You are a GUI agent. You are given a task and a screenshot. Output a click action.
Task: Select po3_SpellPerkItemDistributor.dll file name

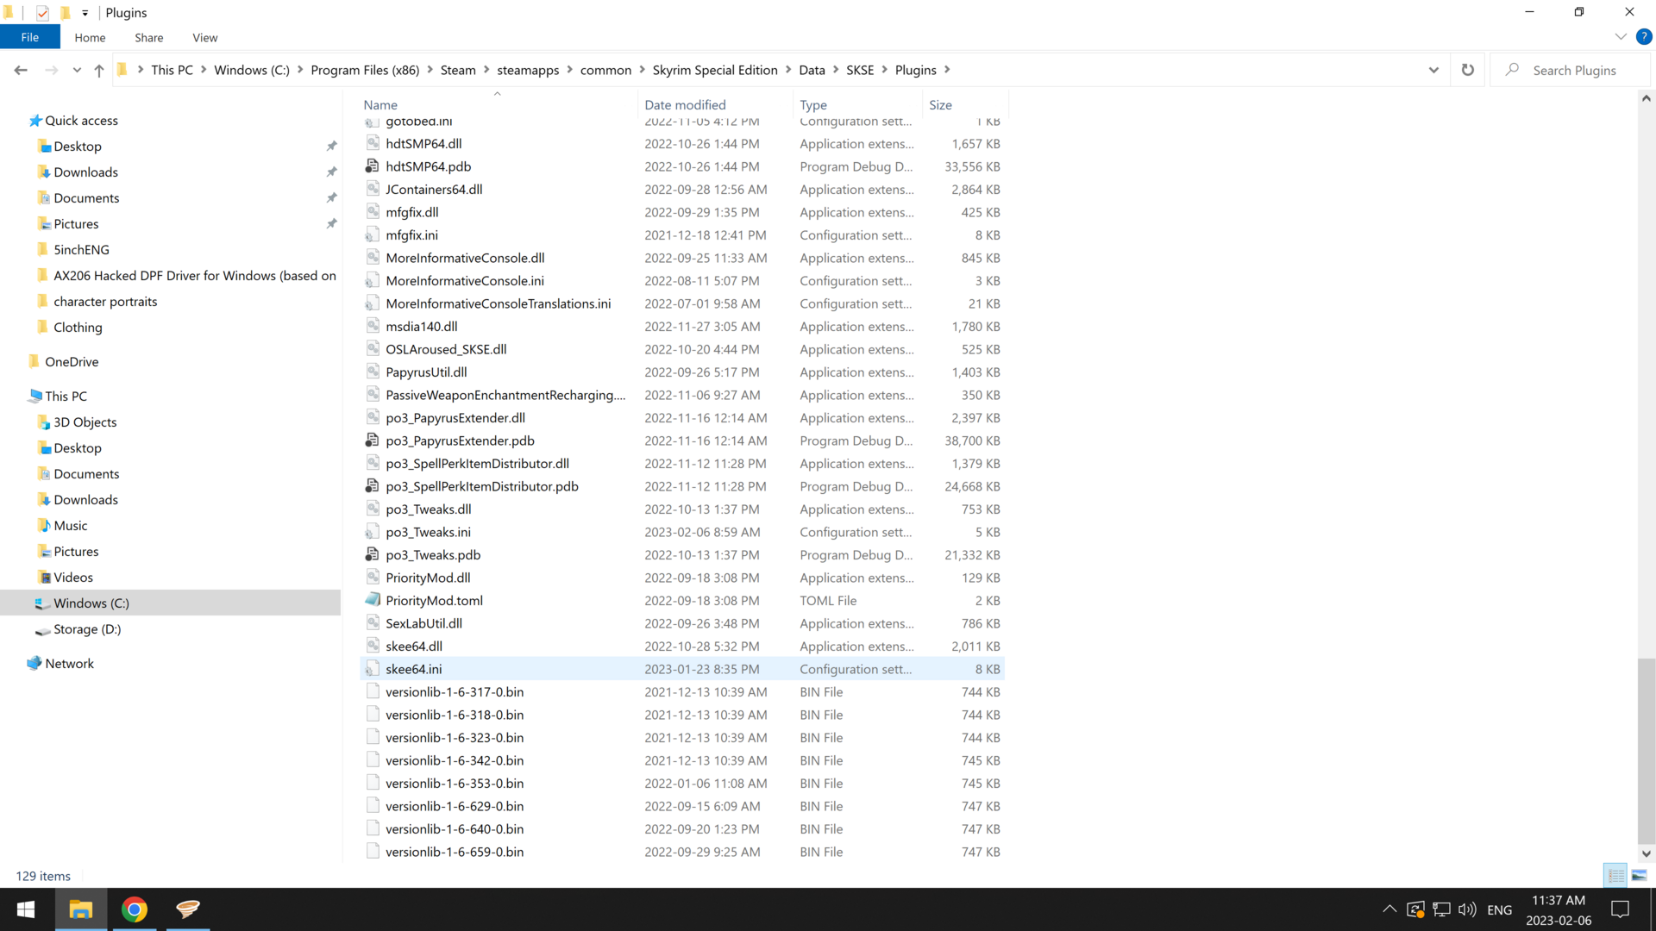pyautogui.click(x=477, y=464)
